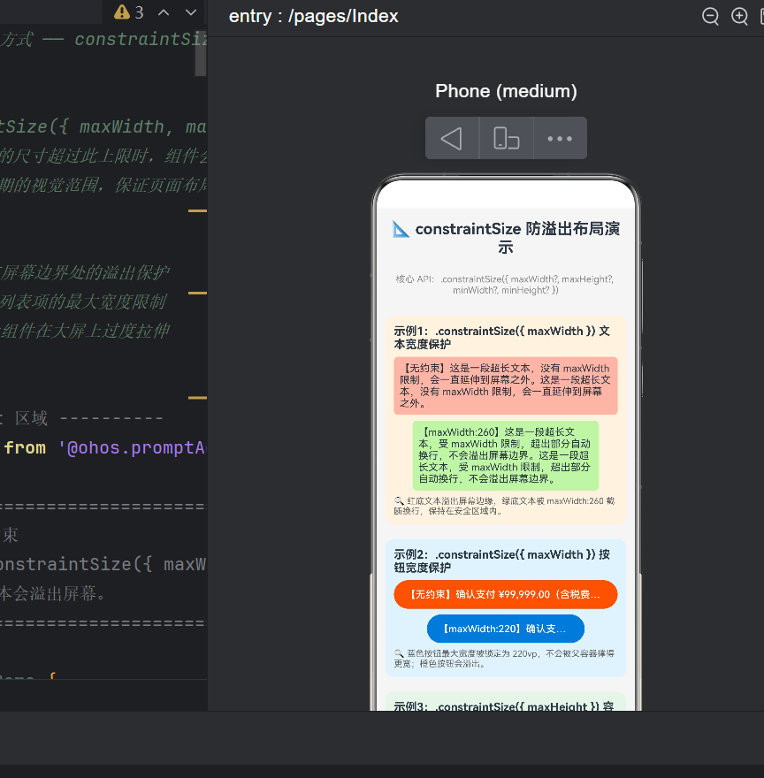This screenshot has height=778, width=764.
Task: Go to next highlighted problem arrow
Action: pyautogui.click(x=191, y=13)
